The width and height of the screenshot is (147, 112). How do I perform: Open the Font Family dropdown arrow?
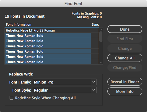[93, 82]
